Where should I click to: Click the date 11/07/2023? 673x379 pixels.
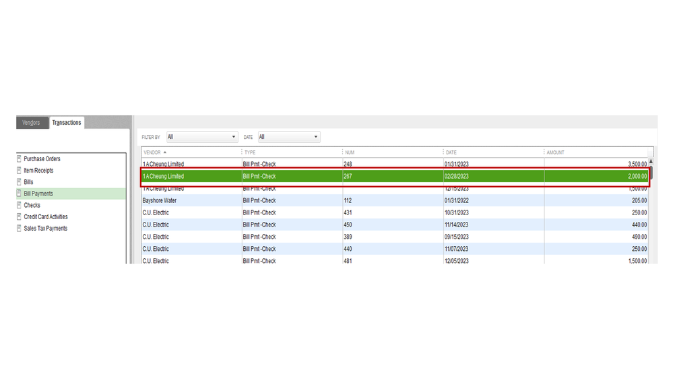[x=457, y=249]
